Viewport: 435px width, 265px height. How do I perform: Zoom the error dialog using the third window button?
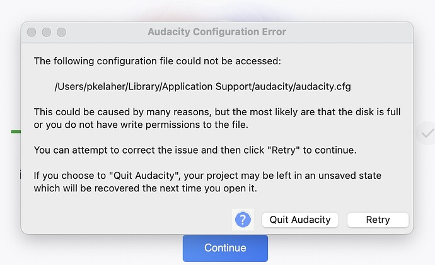[61, 31]
